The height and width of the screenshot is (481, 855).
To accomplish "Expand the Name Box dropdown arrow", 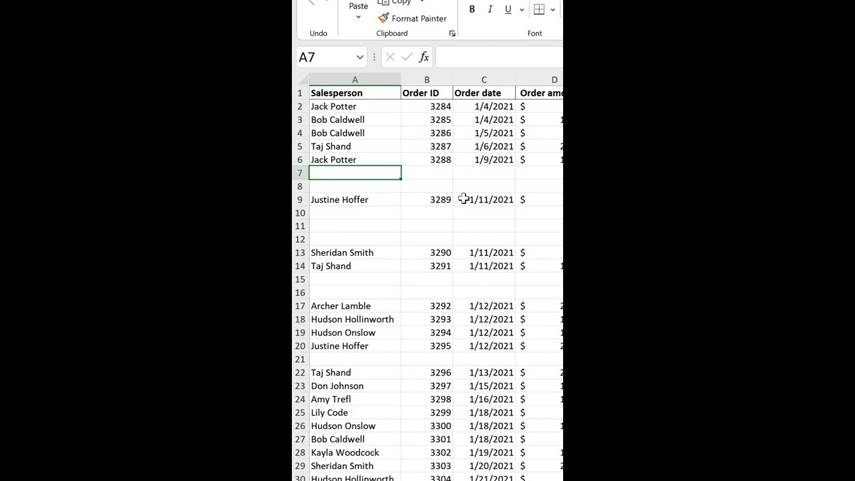I will tap(360, 57).
